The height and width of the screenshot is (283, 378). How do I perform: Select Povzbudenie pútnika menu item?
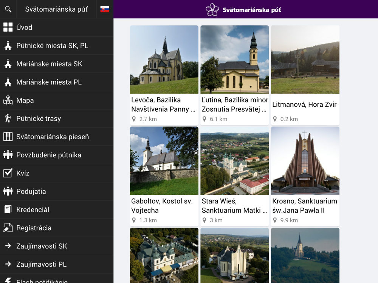click(x=57, y=155)
